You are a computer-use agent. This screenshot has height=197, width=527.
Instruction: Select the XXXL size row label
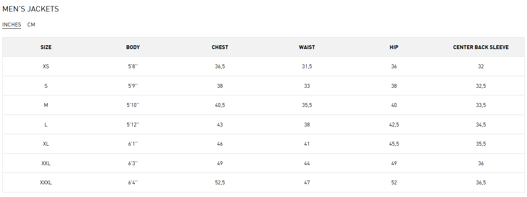pyautogui.click(x=46, y=182)
